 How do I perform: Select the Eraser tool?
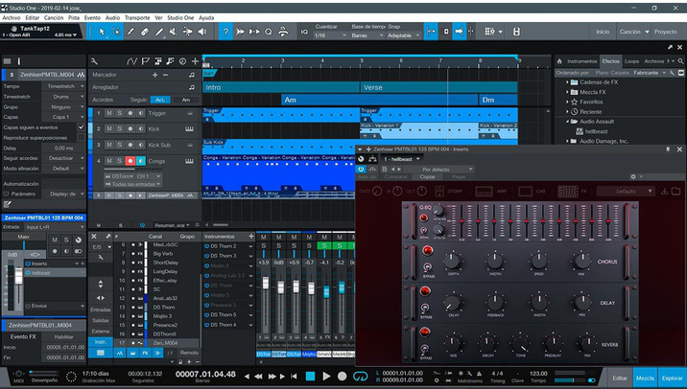coord(145,32)
